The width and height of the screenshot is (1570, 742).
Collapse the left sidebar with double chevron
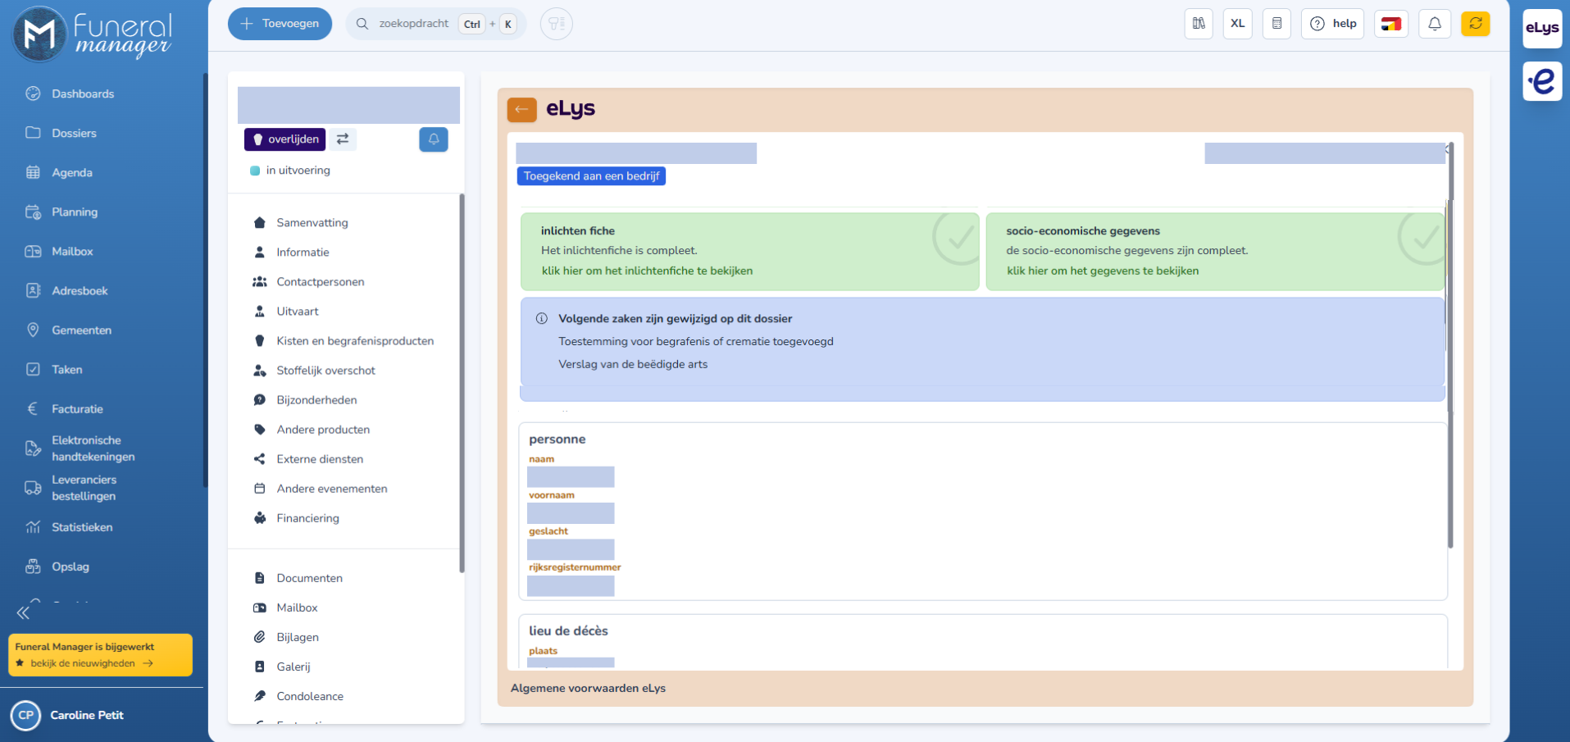tap(23, 612)
